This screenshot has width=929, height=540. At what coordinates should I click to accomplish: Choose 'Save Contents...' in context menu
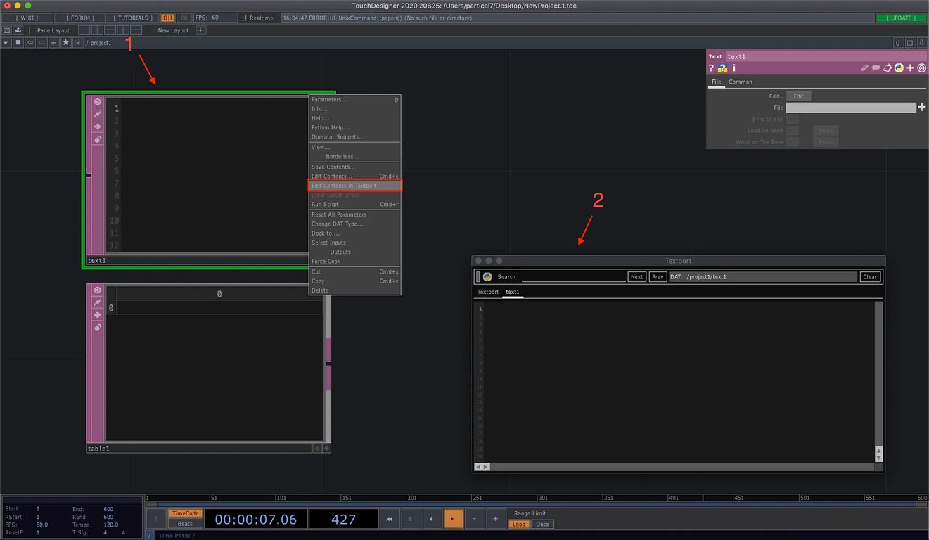click(x=354, y=167)
